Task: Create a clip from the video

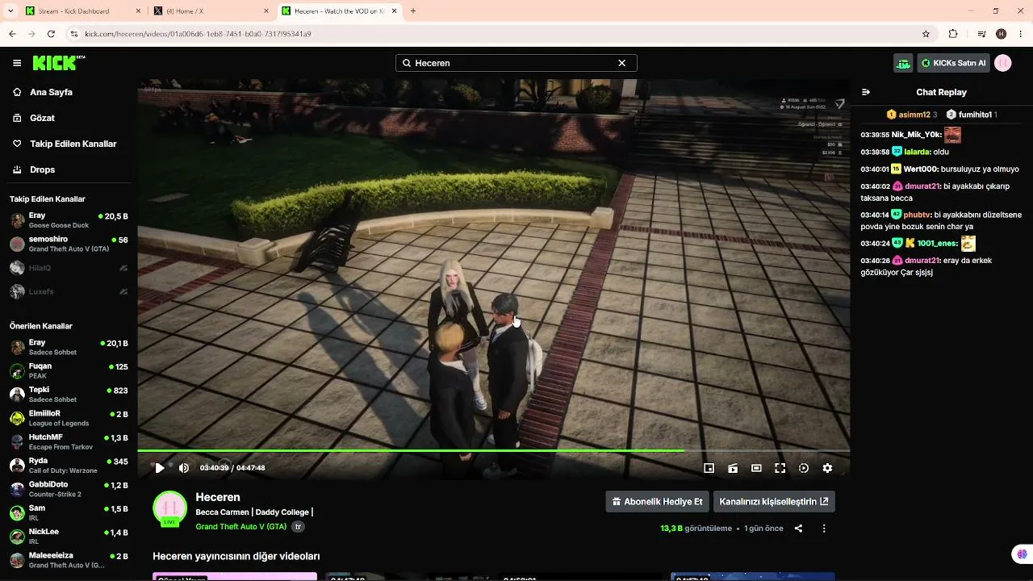Action: pyautogui.click(x=733, y=468)
